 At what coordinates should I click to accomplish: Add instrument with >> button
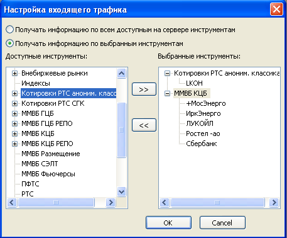[144, 89]
